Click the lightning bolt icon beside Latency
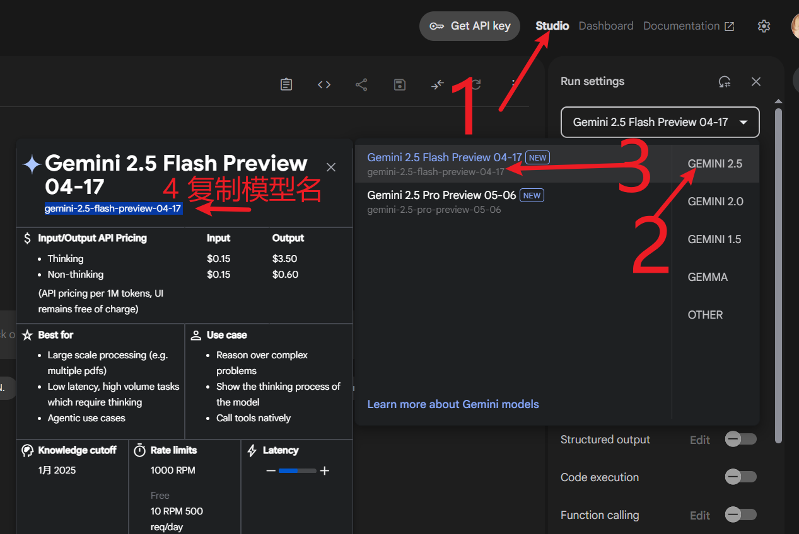This screenshot has width=799, height=534. coord(252,450)
